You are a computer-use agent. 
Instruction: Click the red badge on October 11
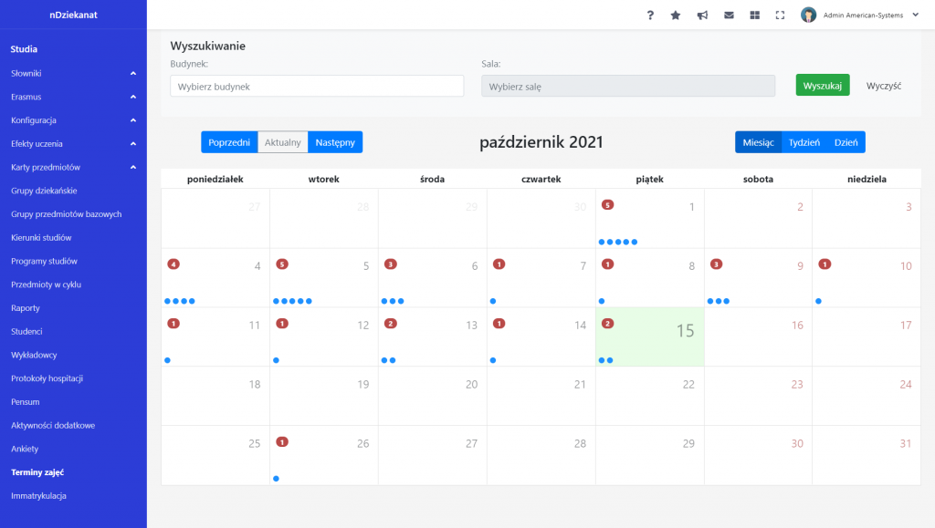pos(173,323)
